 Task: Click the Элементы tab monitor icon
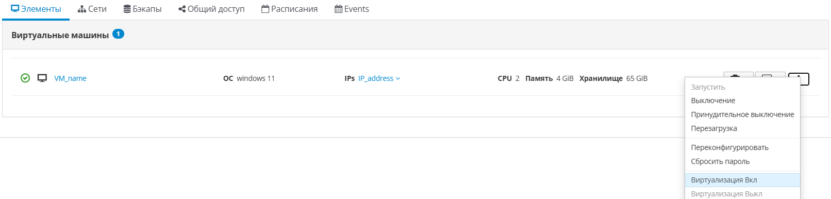15,9
